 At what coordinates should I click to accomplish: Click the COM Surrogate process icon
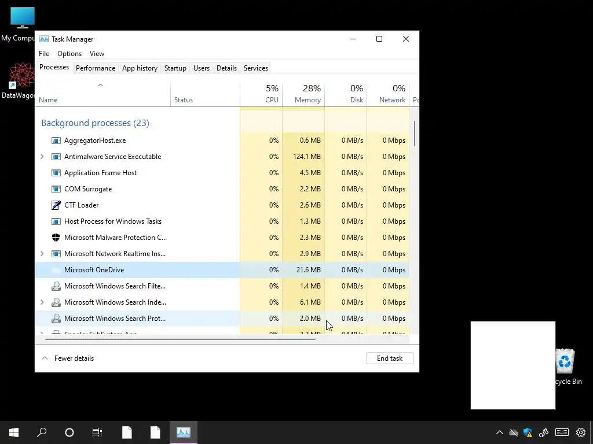[x=56, y=189]
